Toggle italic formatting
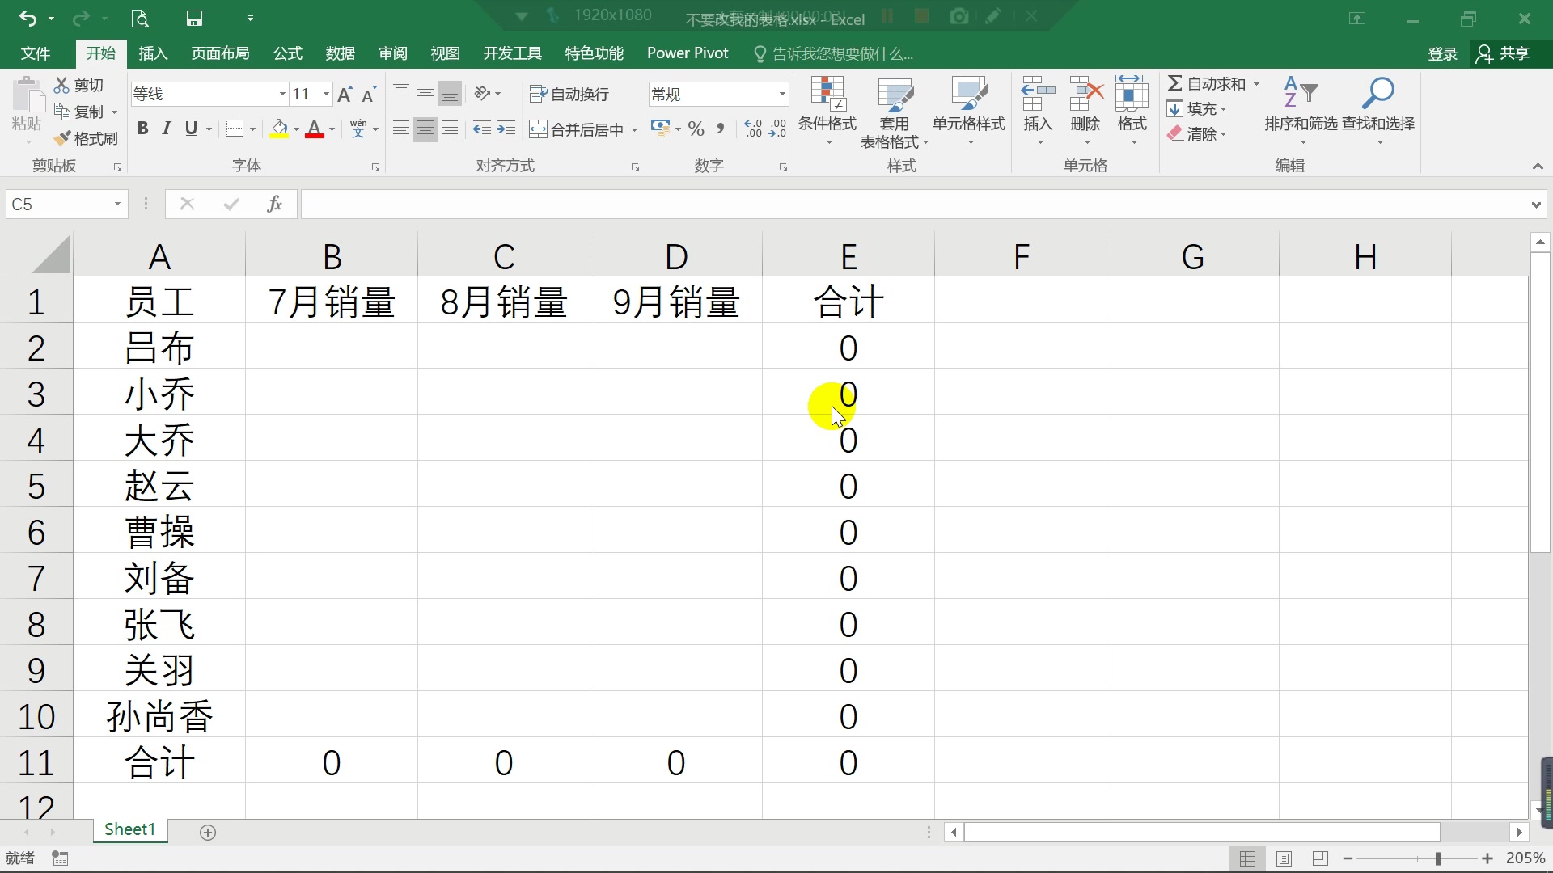This screenshot has width=1553, height=873. [x=167, y=129]
